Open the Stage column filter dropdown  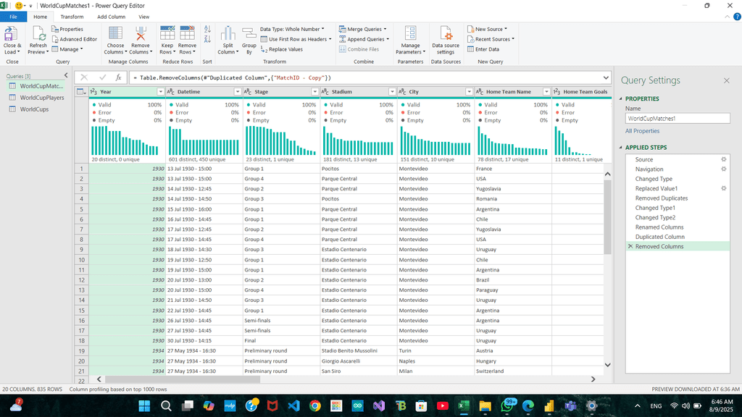pyautogui.click(x=314, y=92)
